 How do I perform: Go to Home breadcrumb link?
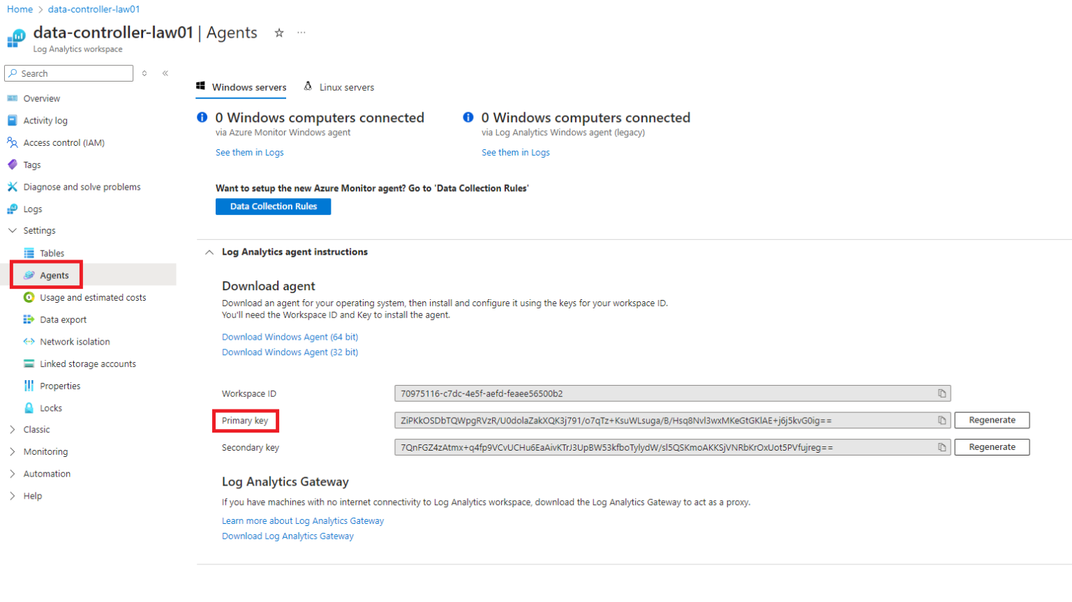click(x=20, y=9)
